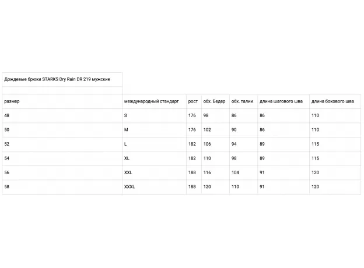Click the 'XXL' international standard cell

[x=128, y=172]
